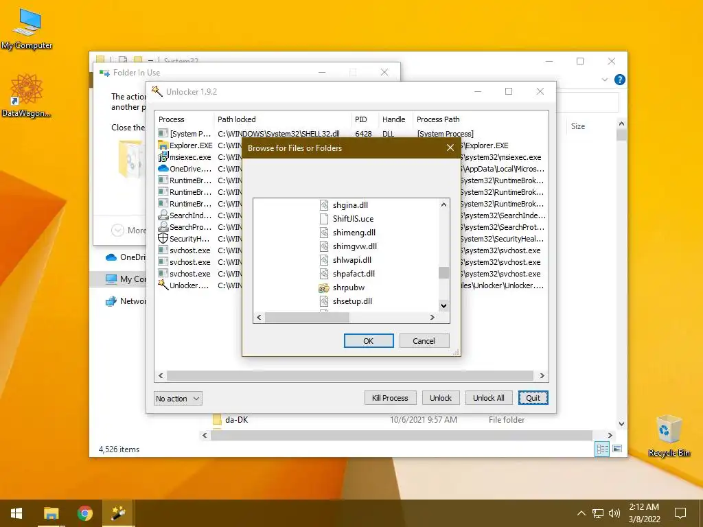Open Start menu from taskbar
703x527 pixels.
click(16, 513)
